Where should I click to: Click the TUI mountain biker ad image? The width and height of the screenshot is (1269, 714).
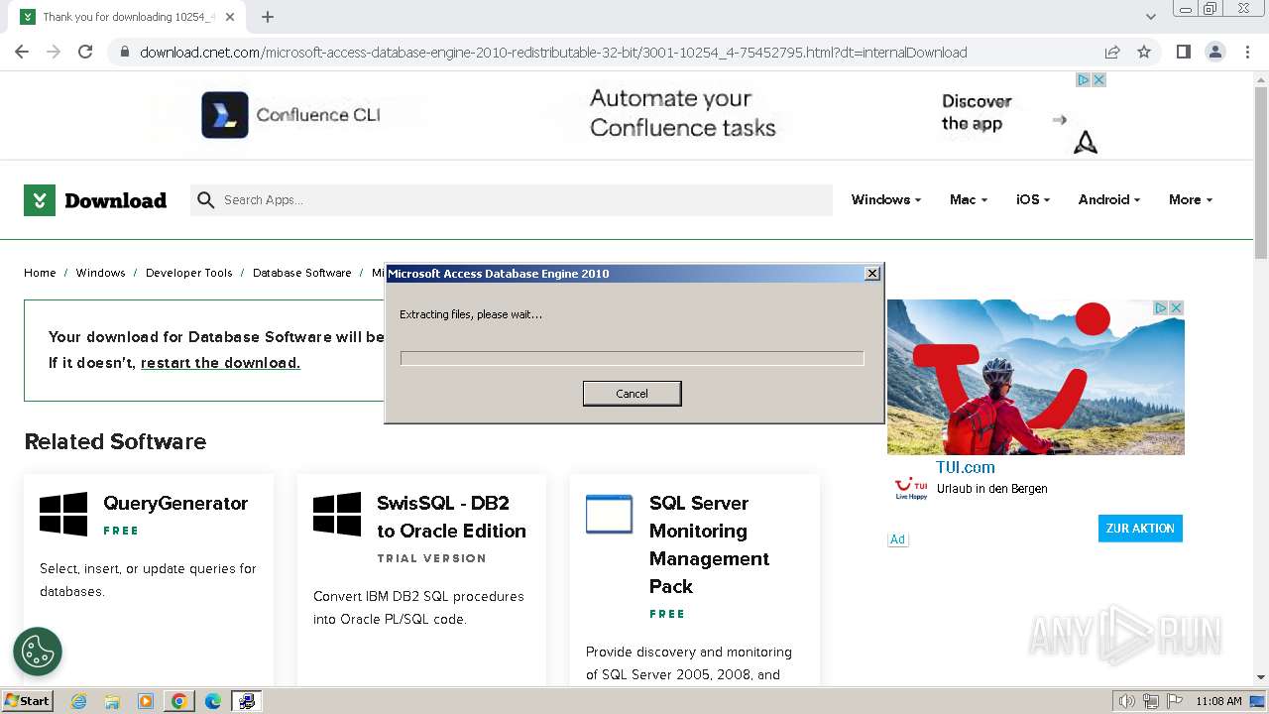point(1036,377)
